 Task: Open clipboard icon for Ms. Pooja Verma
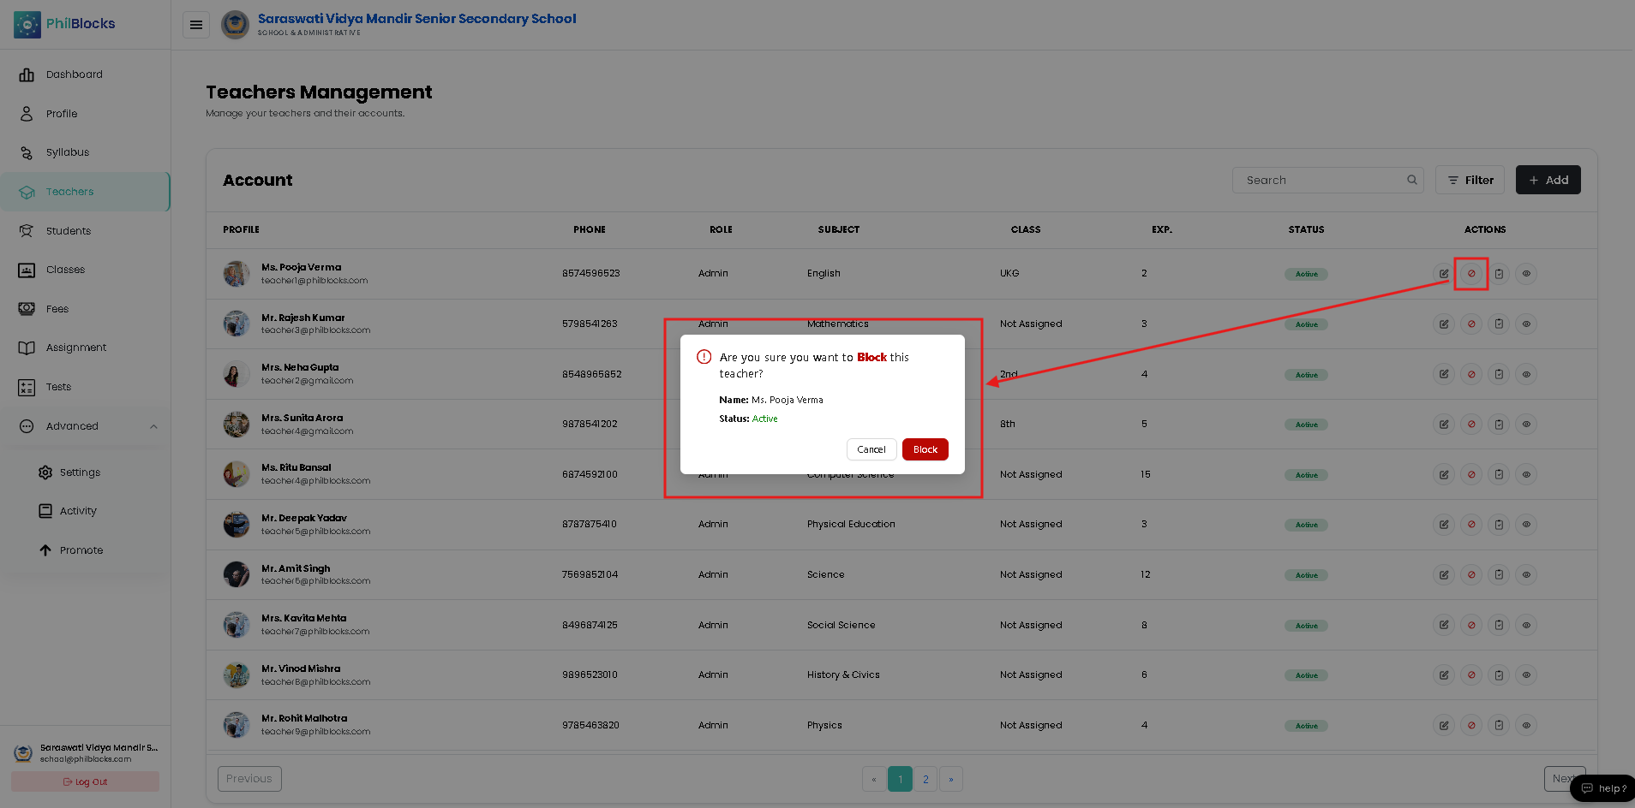point(1499,274)
